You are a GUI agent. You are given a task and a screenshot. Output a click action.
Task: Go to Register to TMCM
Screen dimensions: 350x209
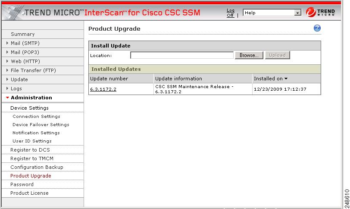32,158
